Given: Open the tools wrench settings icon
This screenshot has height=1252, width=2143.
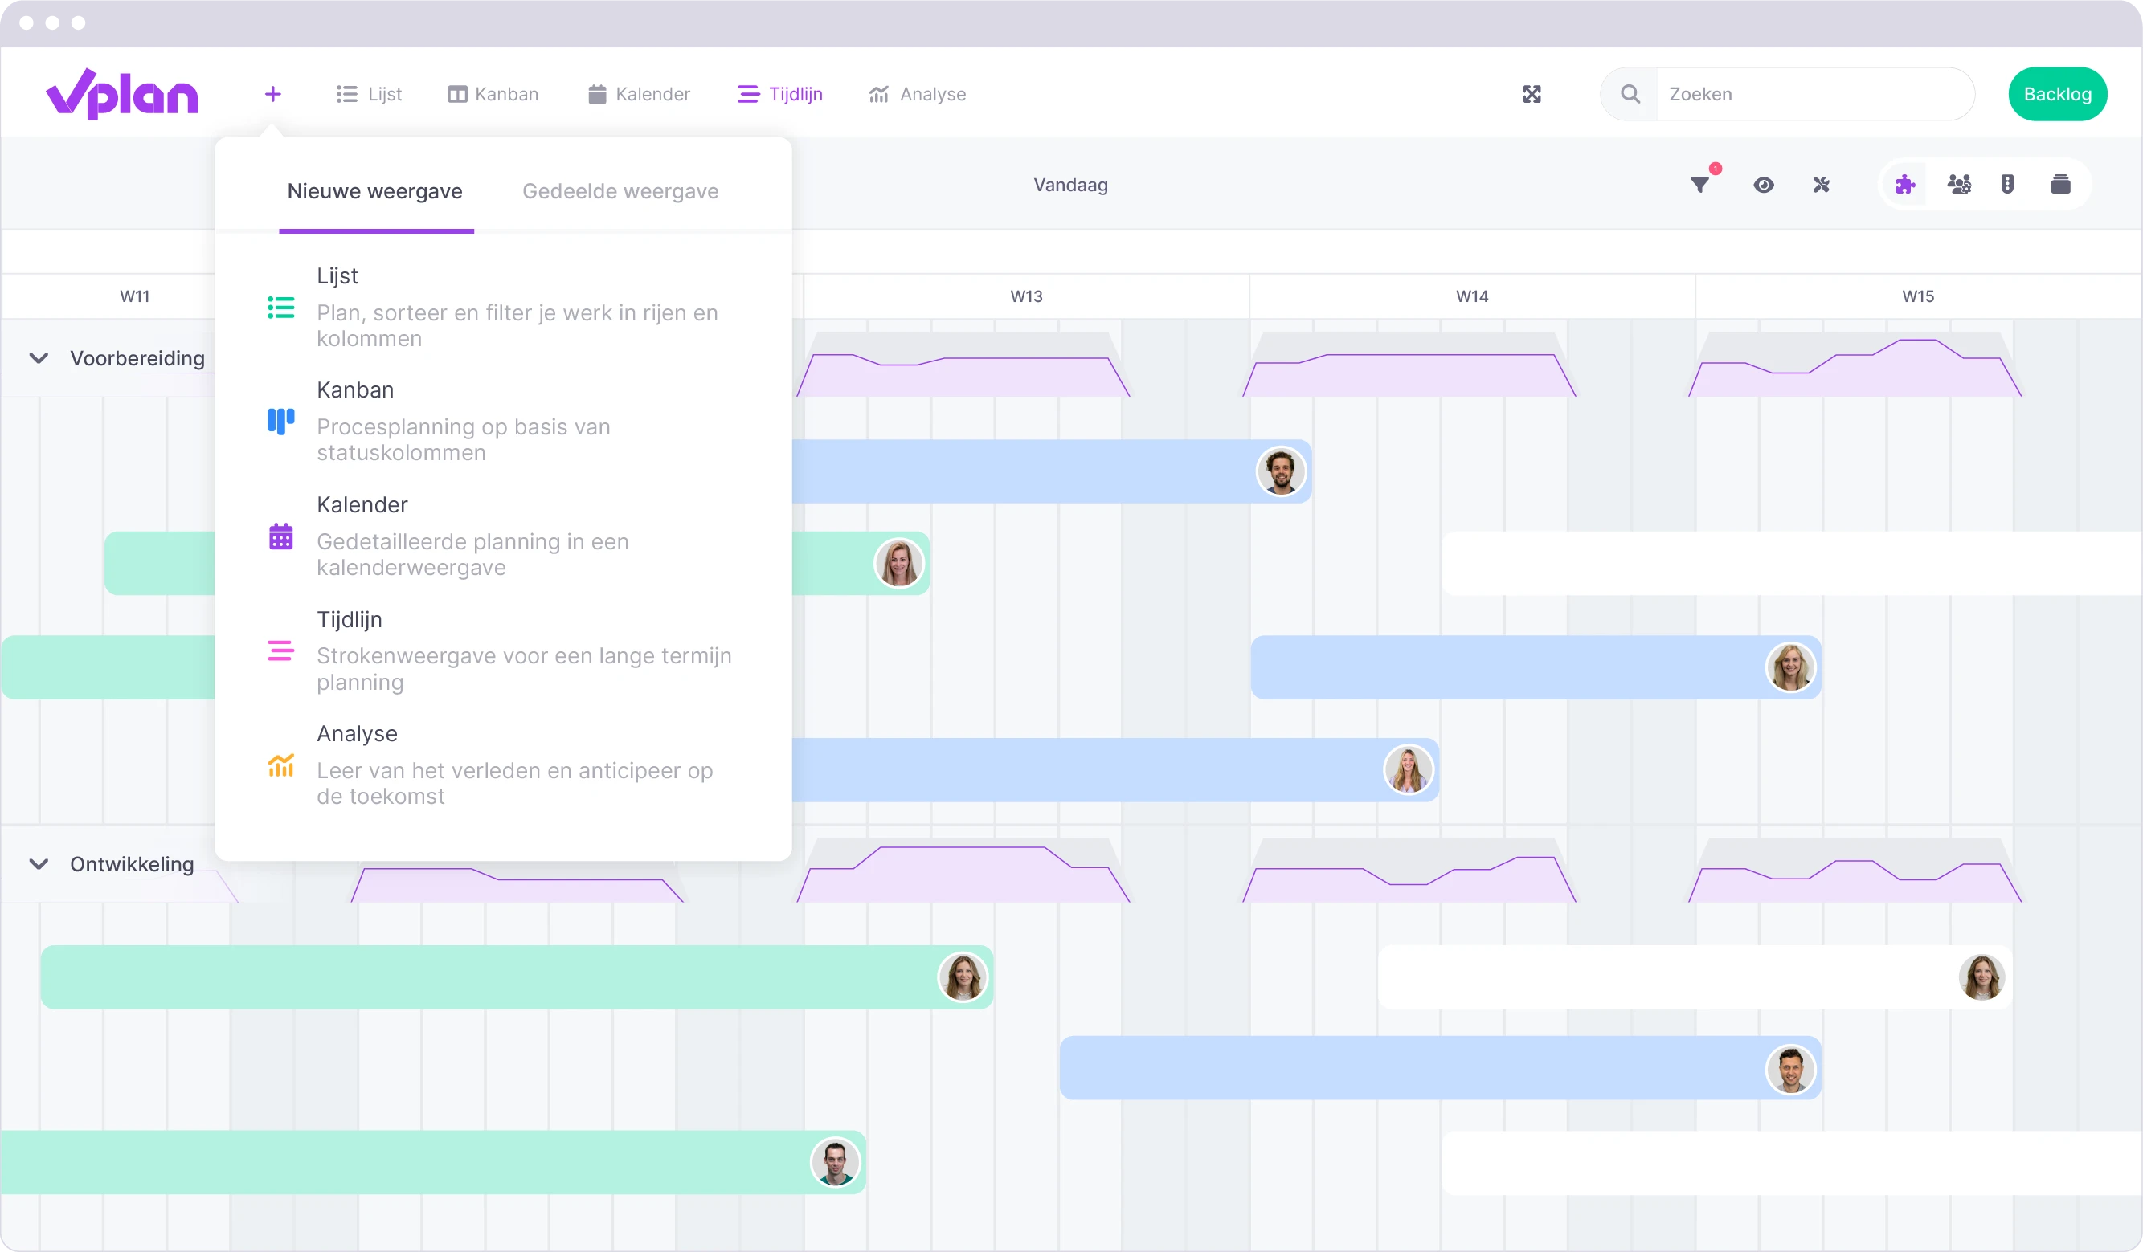Looking at the screenshot, I should click(1821, 185).
